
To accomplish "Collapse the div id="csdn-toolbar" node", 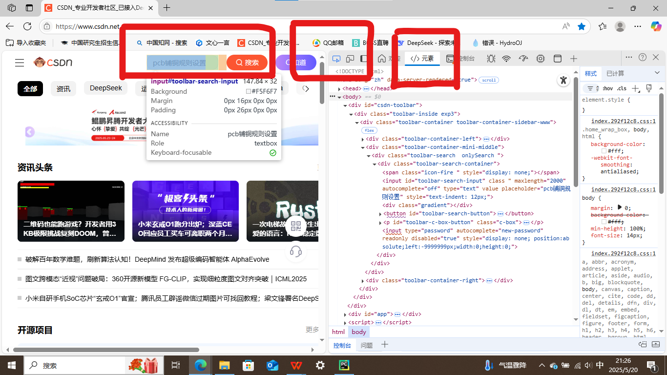I will (x=345, y=105).
